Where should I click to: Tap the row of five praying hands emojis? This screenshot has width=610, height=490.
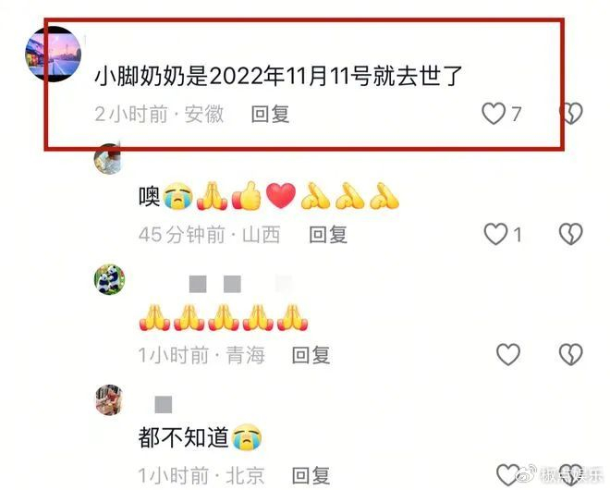click(x=224, y=318)
